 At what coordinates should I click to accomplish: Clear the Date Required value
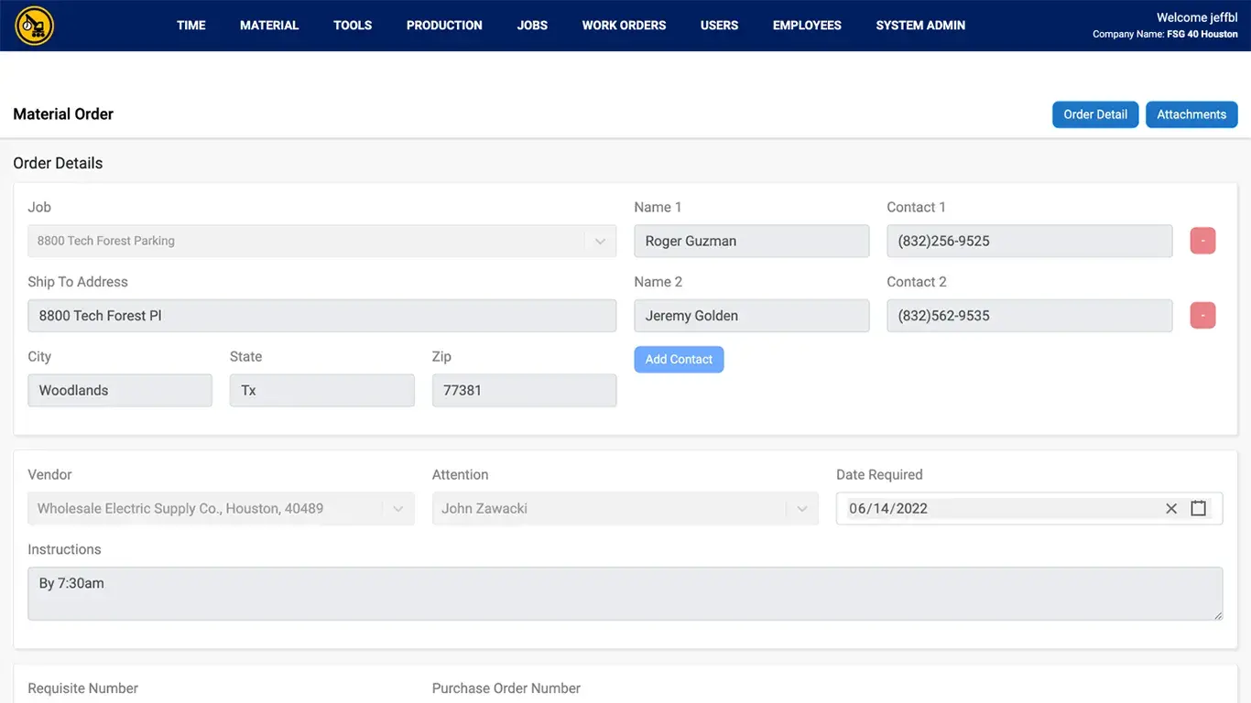1170,509
